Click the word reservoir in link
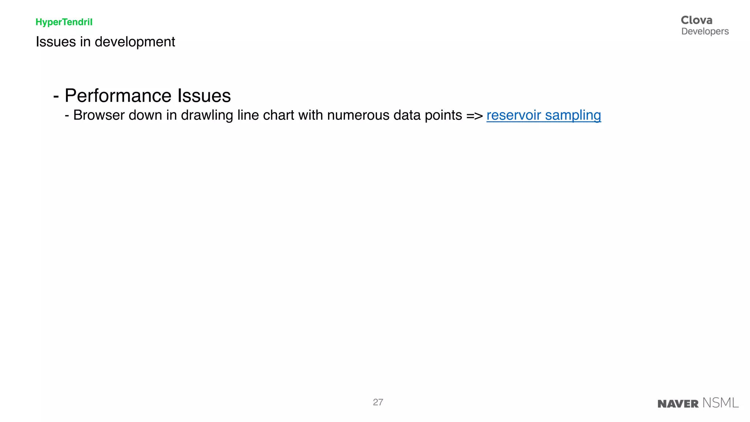750x422 pixels. pyautogui.click(x=514, y=115)
